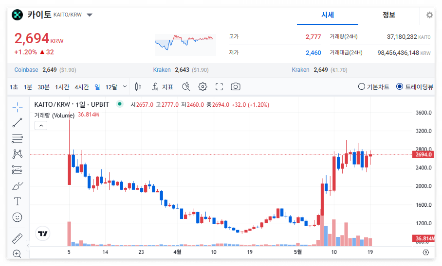Image resolution: width=442 pixels, height=266 pixels.
Task: Select the crosshair cursor tool
Action: [18, 107]
